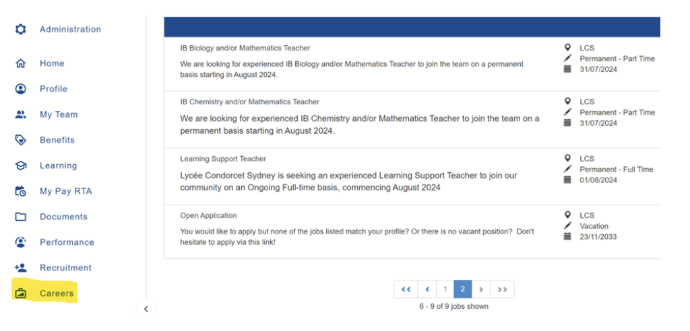The width and height of the screenshot is (690, 331).
Task: Open the IB Biology and/or Mathematics Teacher job
Action: tap(245, 48)
